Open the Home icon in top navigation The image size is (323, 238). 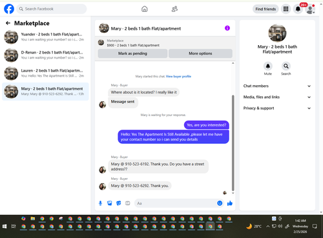(x=145, y=9)
